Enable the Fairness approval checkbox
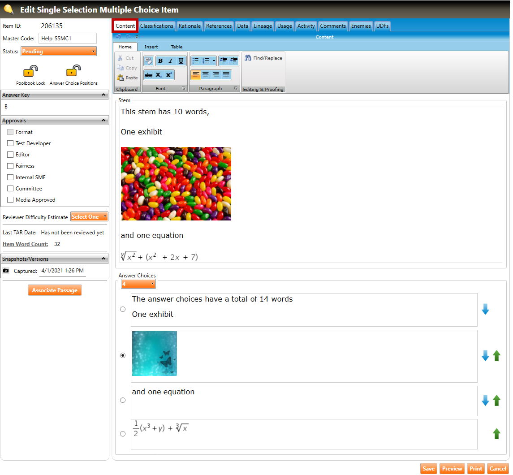Screen dimensions: 513x475 [x=10, y=166]
